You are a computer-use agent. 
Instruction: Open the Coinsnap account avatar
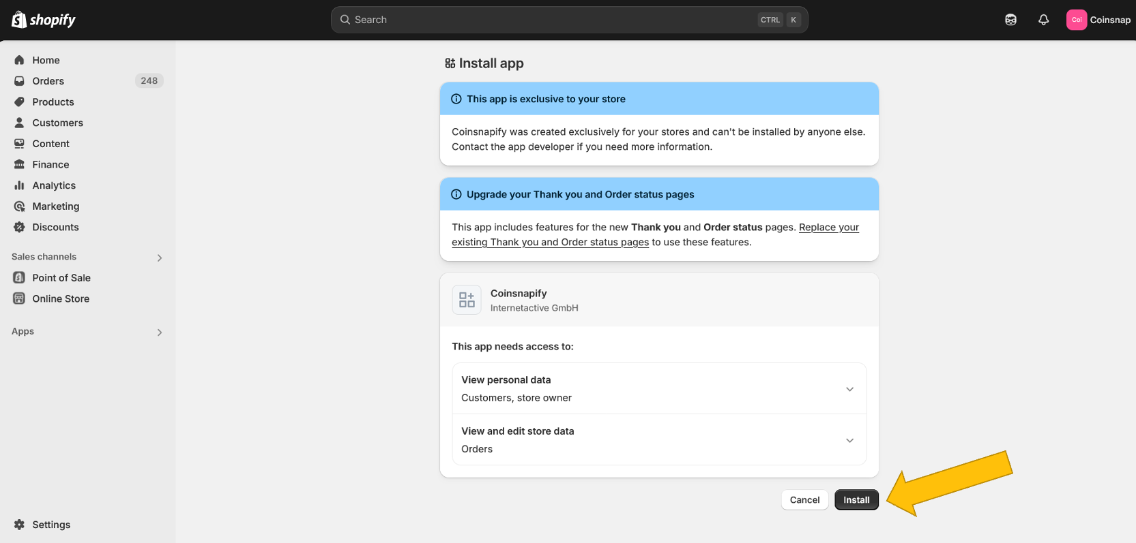pyautogui.click(x=1076, y=20)
